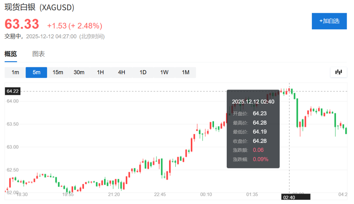Click the 63.33 current price value

pyautogui.click(x=22, y=25)
